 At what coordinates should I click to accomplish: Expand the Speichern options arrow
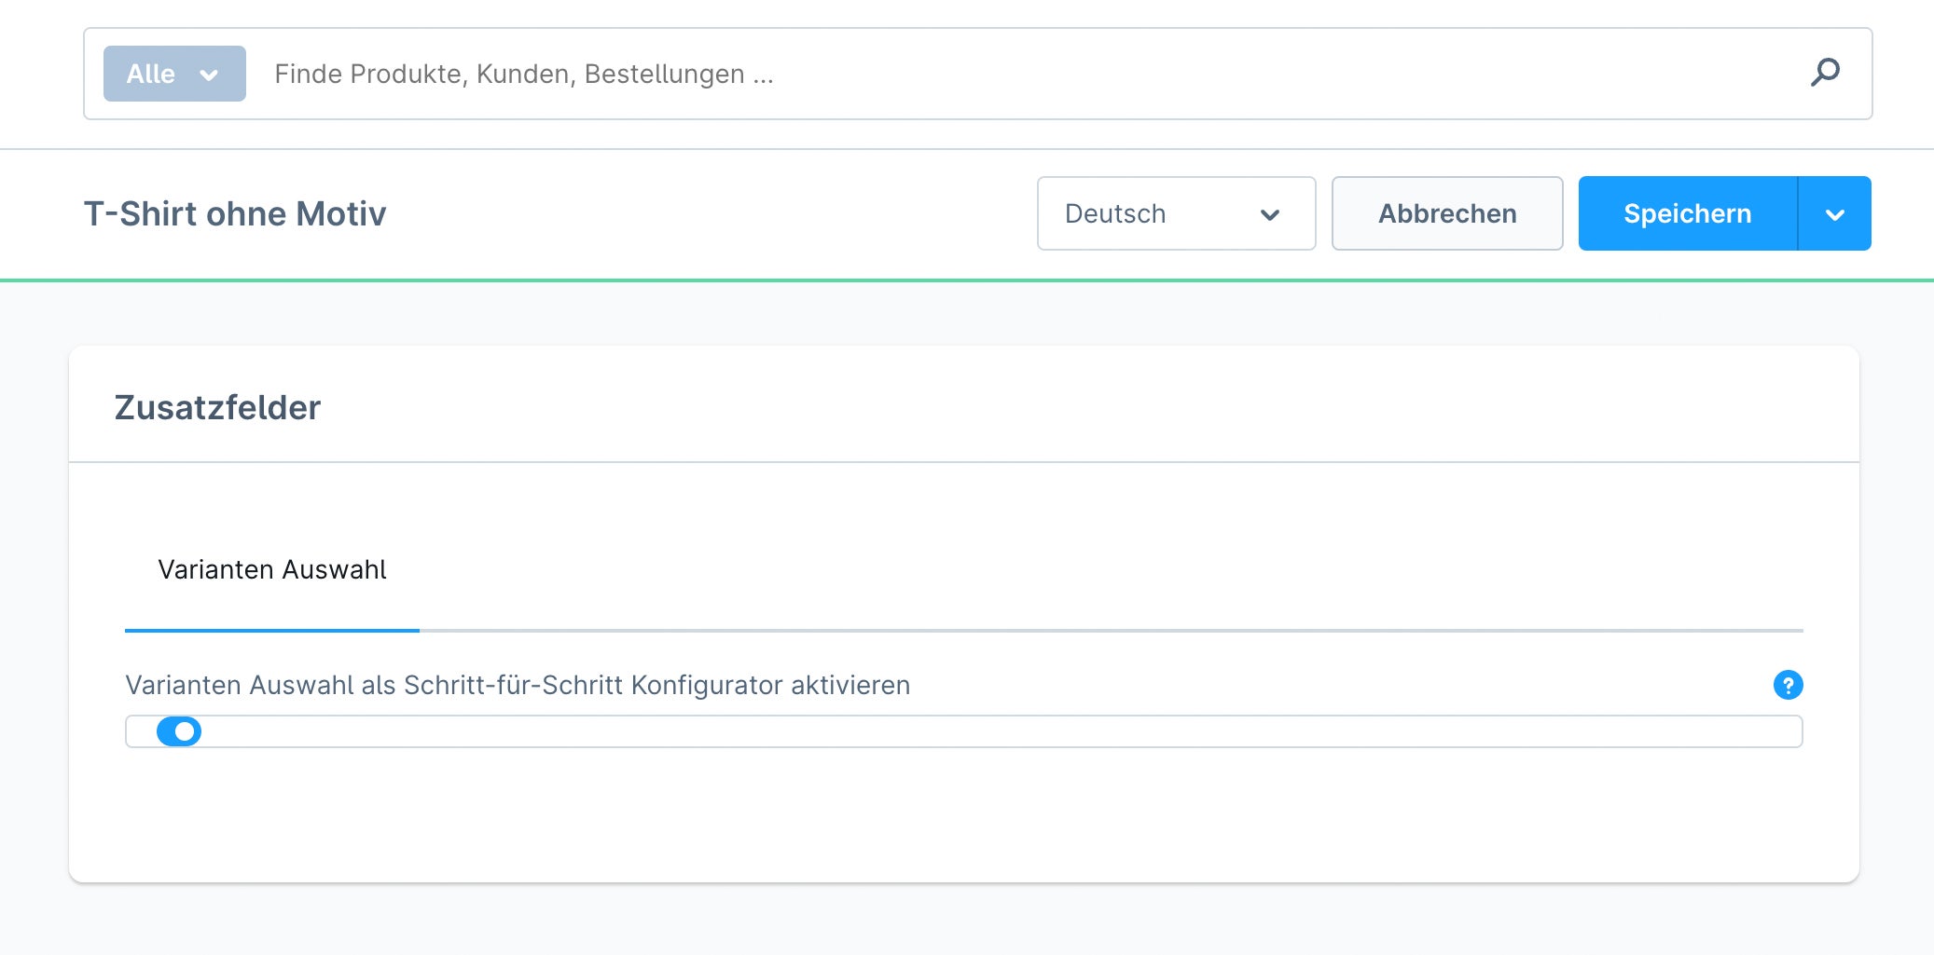[1834, 213]
